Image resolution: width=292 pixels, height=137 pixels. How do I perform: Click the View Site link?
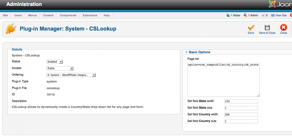[x=281, y=15]
